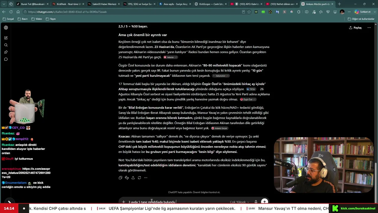
Task: Copy the ChatGPT response
Action: [x=120, y=178]
